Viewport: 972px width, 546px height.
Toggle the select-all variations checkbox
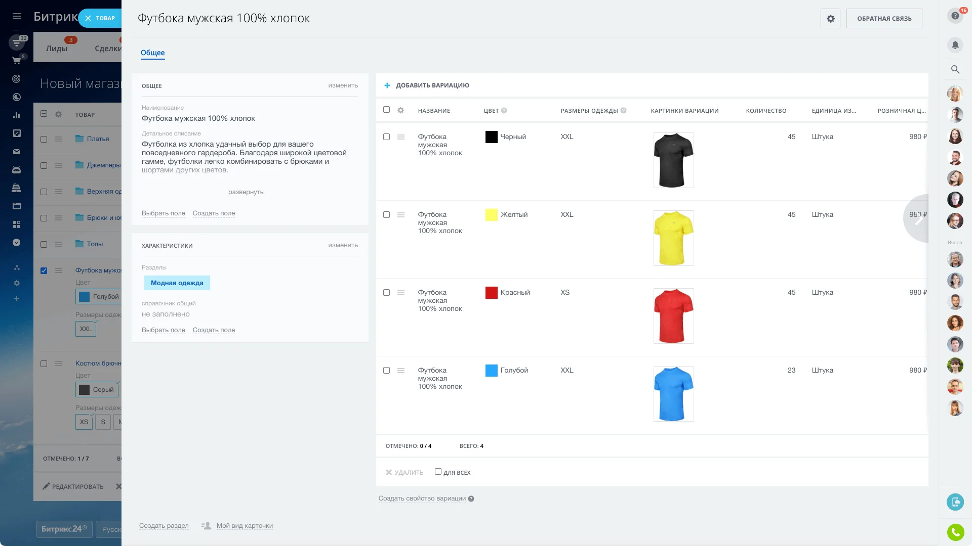pyautogui.click(x=386, y=110)
